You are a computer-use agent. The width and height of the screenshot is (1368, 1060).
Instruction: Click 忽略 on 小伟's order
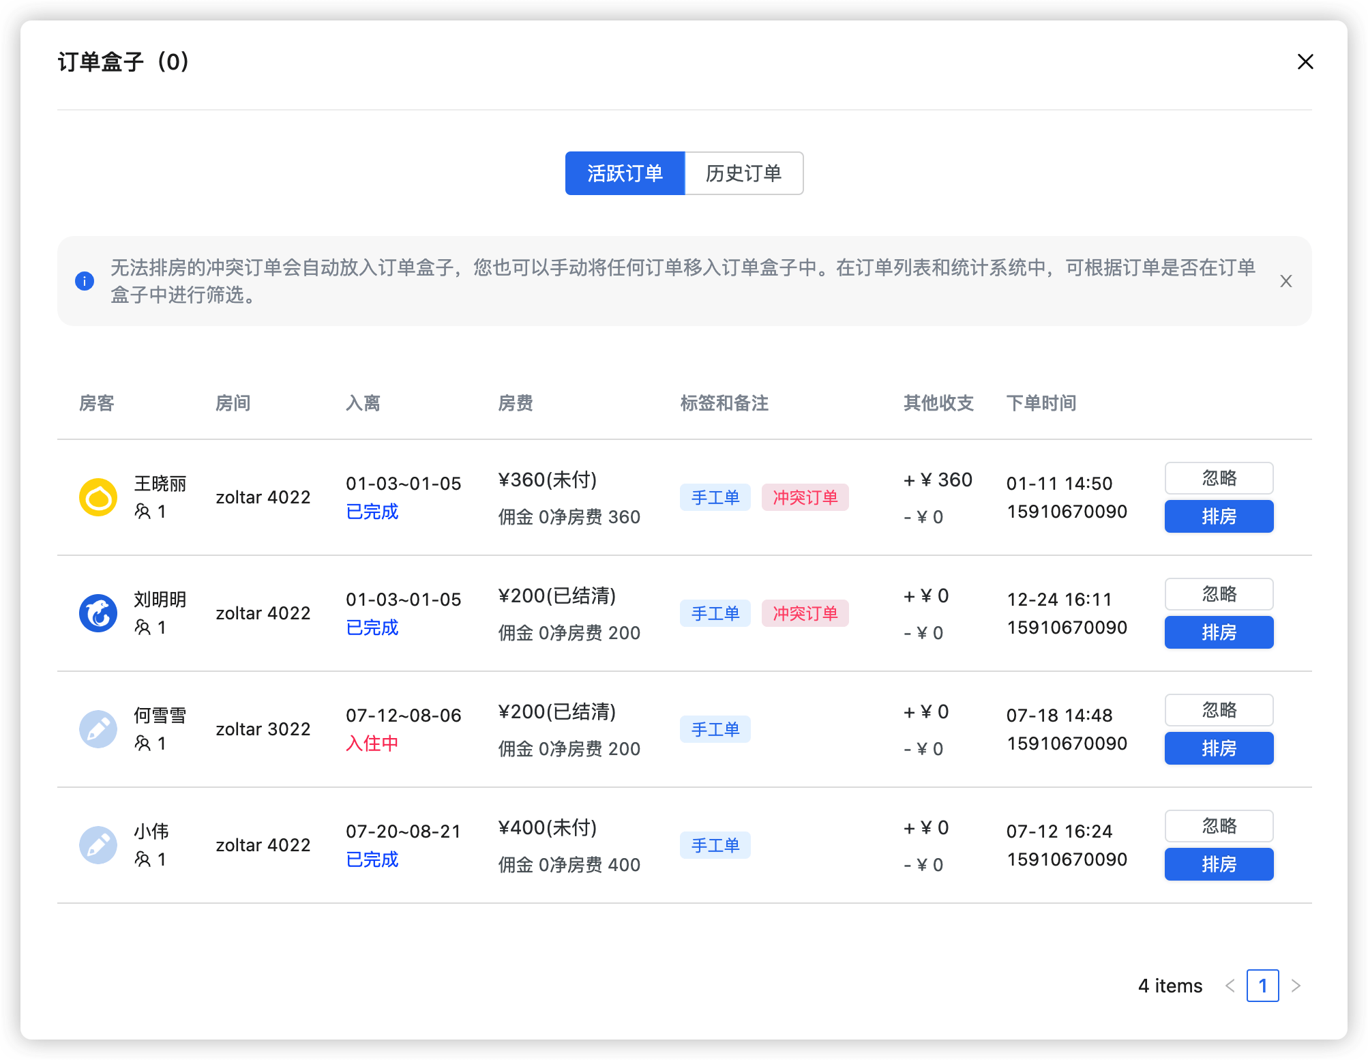(x=1219, y=825)
